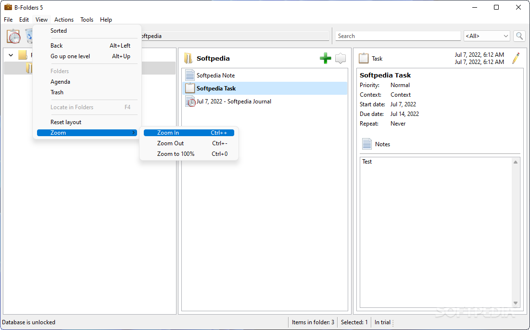530x330 pixels.
Task: Toggle Sorted in View menu
Action: pos(87,30)
